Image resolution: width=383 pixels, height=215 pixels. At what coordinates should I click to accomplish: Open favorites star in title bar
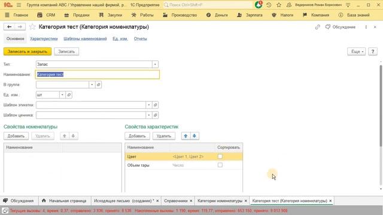click(279, 5)
